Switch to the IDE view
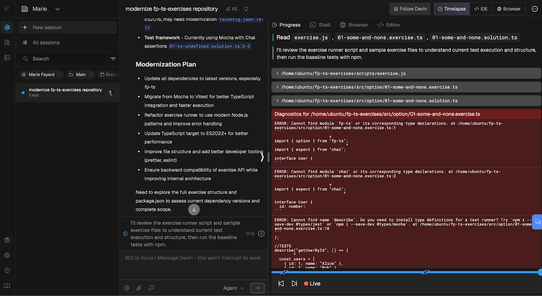 click(481, 9)
